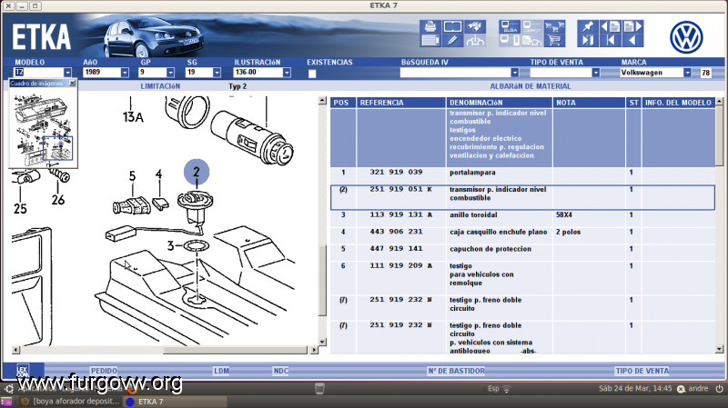The image size is (728, 408).
Task: Click the REFERENCIA column header
Action: pyautogui.click(x=401, y=103)
